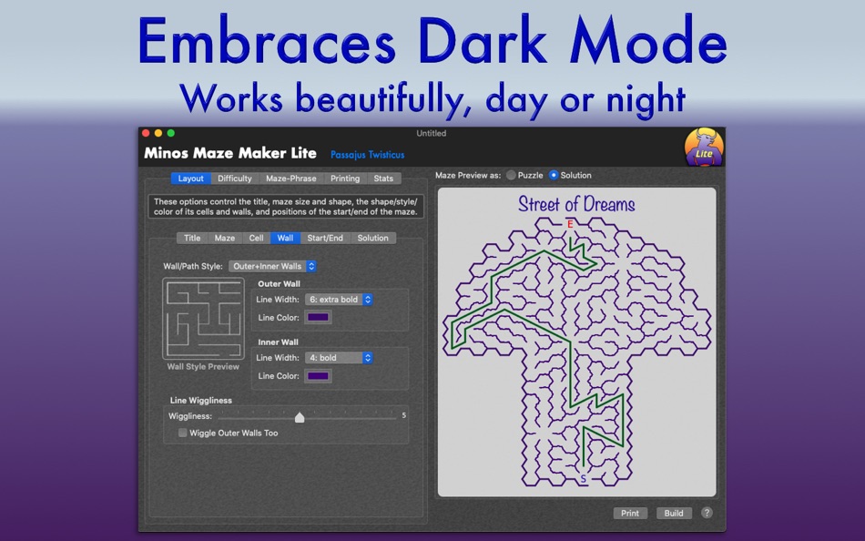Click the Street of Dreams maze preview
Viewport: 865px width, 541px height.
[x=577, y=342]
